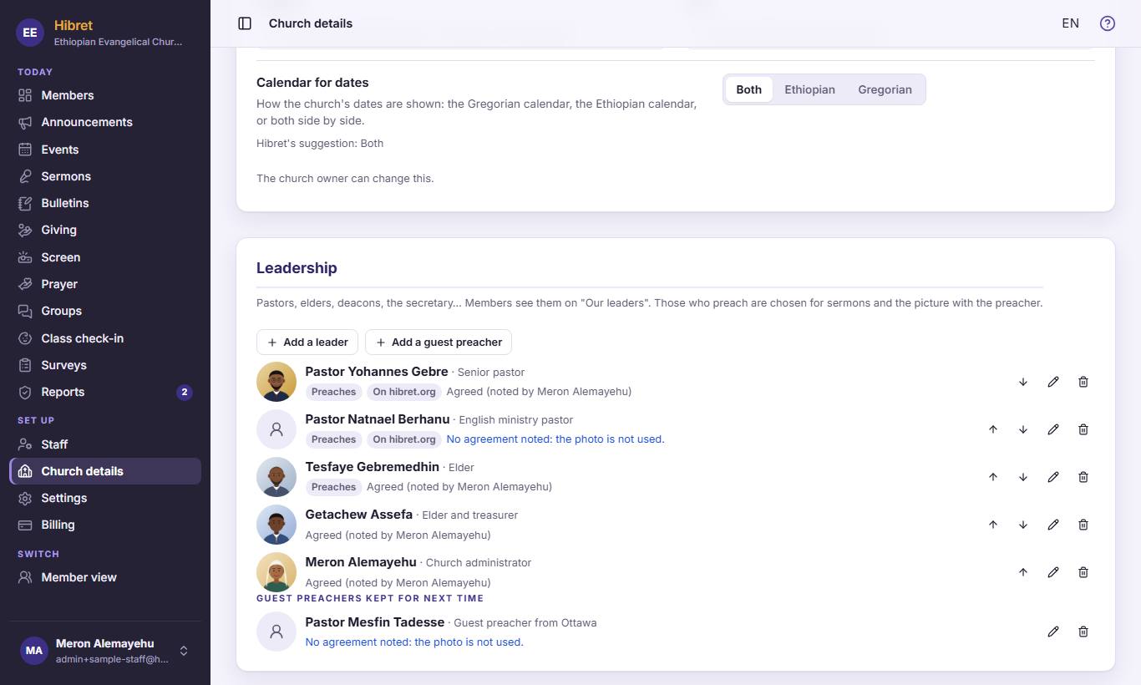Open Sermons section

coord(105,176)
